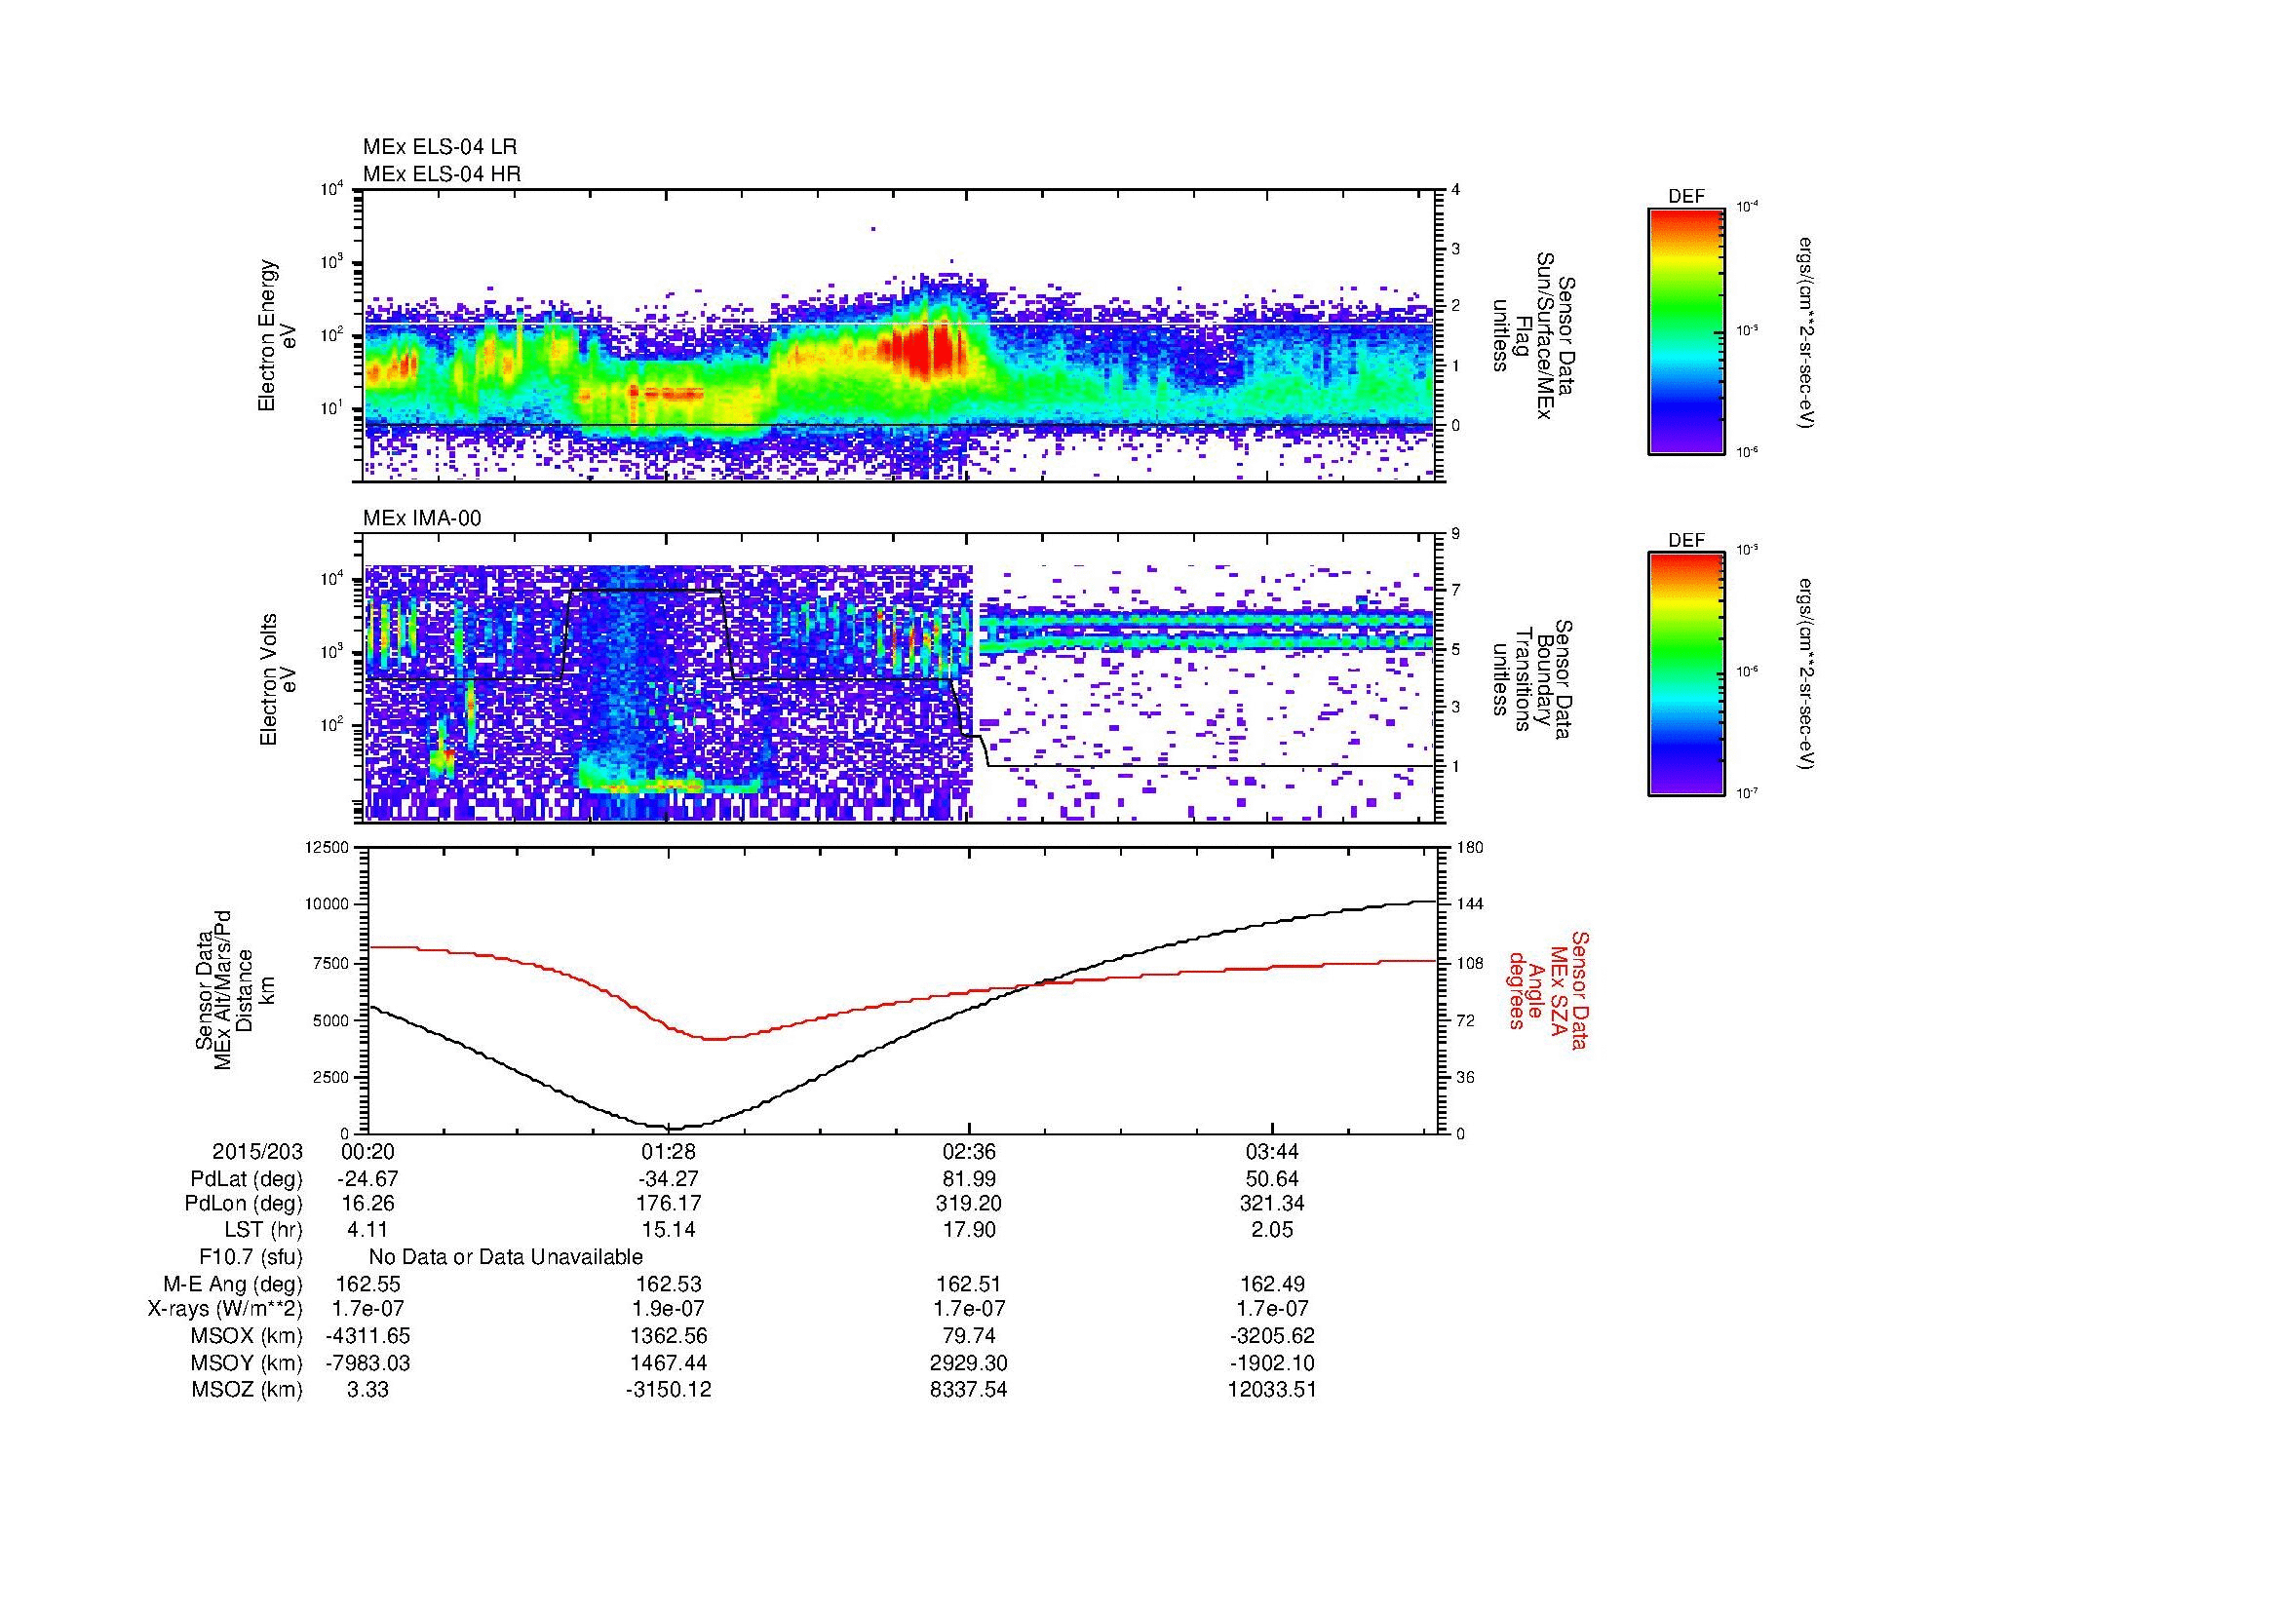Click the '12500' altitude axis tick label

coord(328,847)
